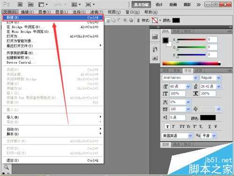Open the 帮助(H) menu

[151, 12]
